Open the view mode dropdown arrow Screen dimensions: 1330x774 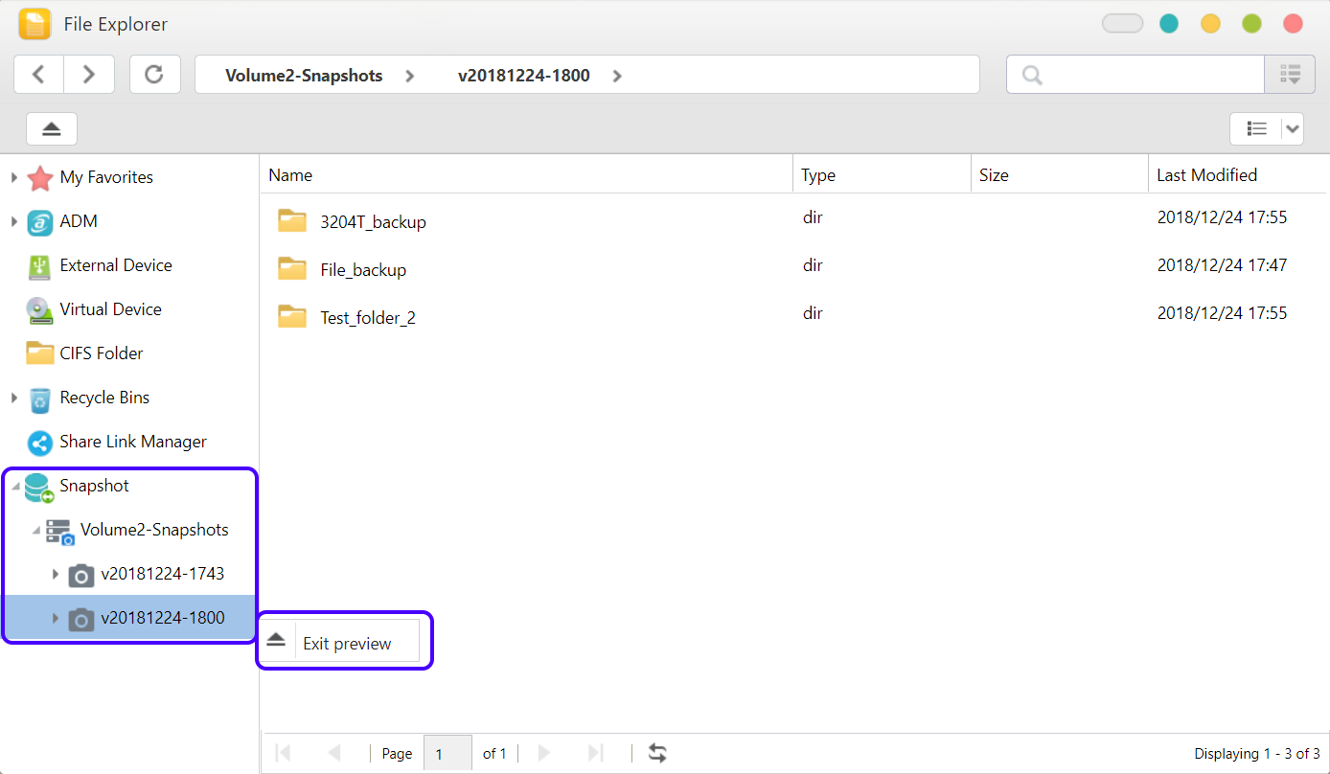(1293, 128)
